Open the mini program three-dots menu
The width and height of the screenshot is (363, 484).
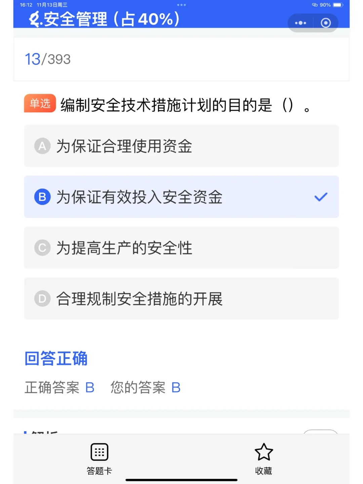pyautogui.click(x=300, y=23)
